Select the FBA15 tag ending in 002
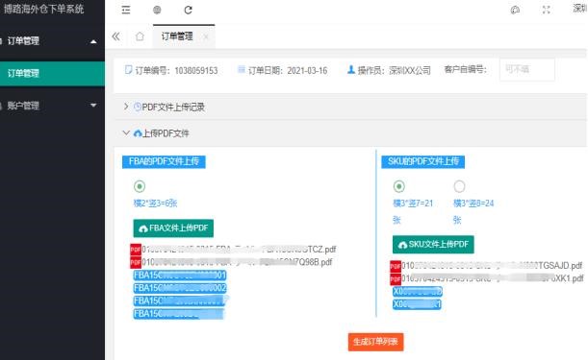 click(x=180, y=288)
